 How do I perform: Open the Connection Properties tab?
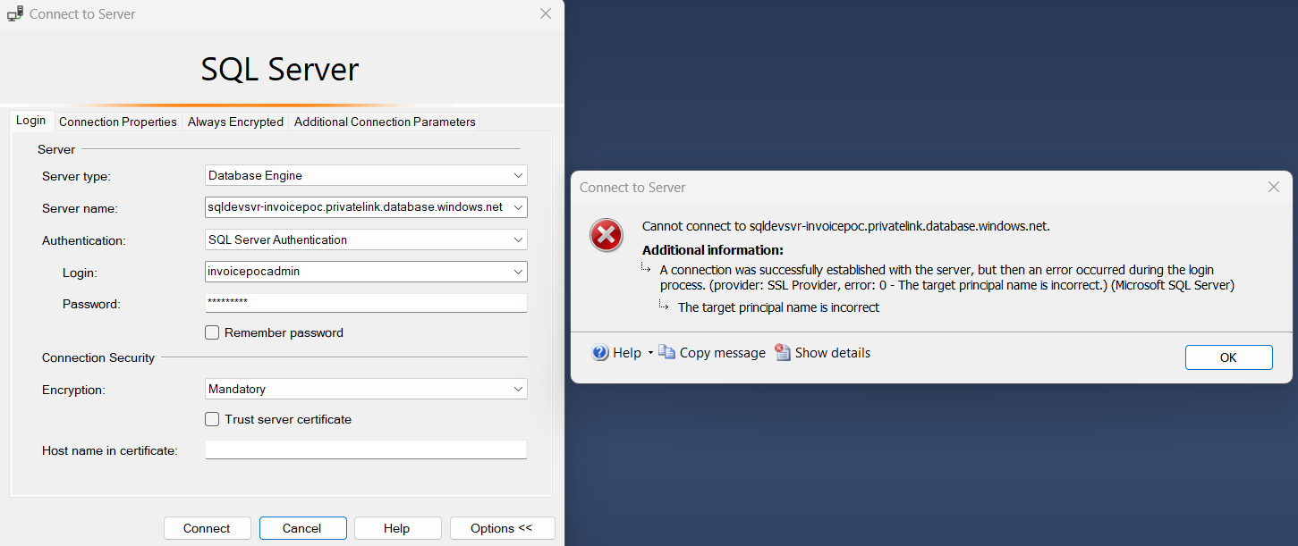click(118, 122)
